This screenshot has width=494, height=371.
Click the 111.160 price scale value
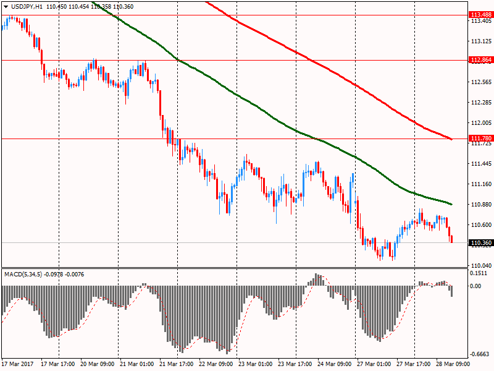(482, 184)
